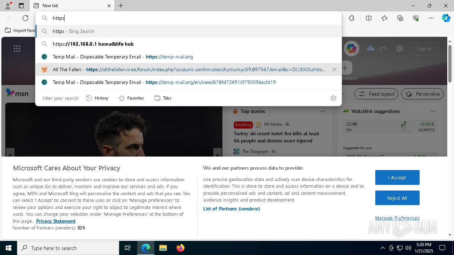Open the Copilot icon on the MSN page
This screenshot has width=454, height=255.
(x=351, y=49)
